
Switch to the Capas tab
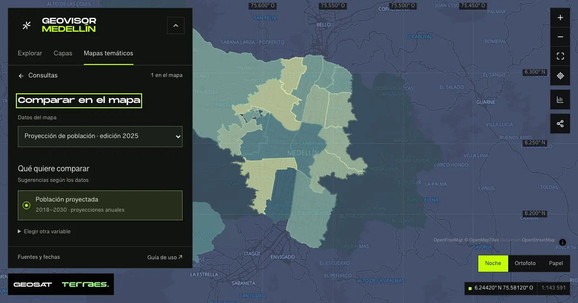63,53
